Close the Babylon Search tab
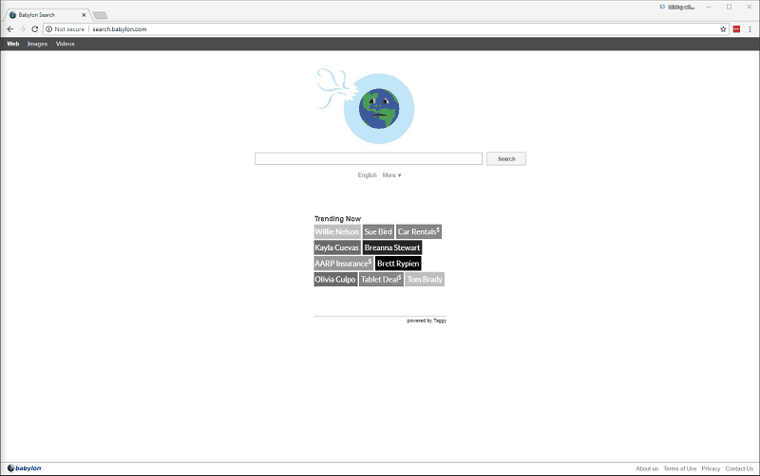The height and width of the screenshot is (476, 760). [84, 15]
